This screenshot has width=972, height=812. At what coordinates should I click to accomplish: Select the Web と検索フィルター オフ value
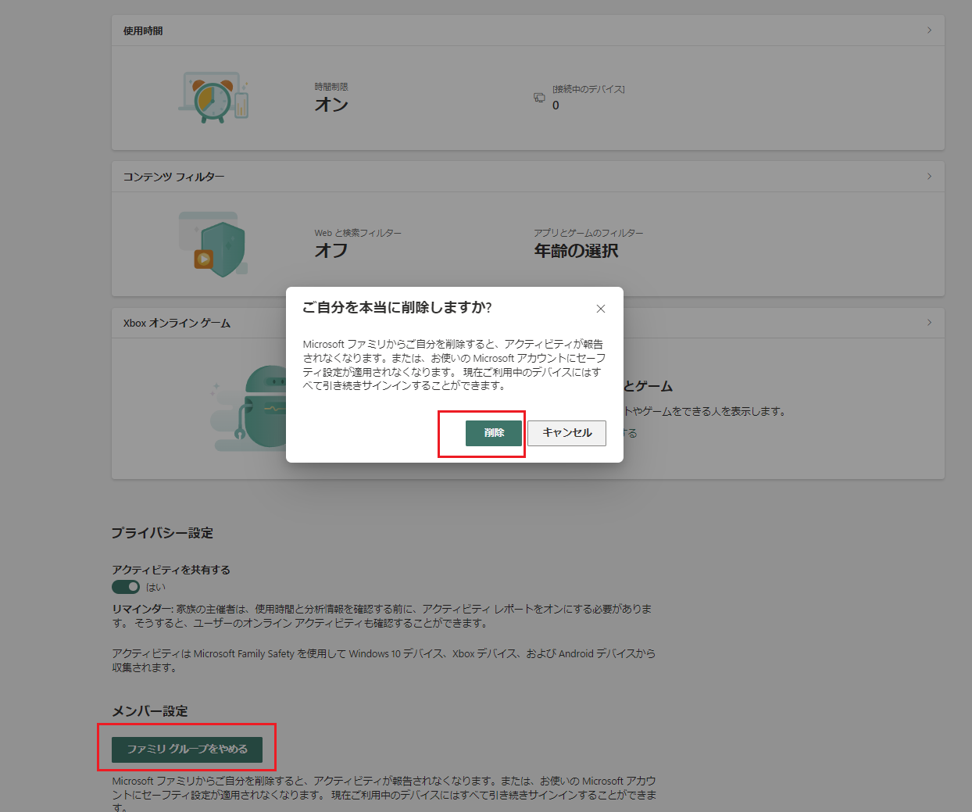pos(331,251)
